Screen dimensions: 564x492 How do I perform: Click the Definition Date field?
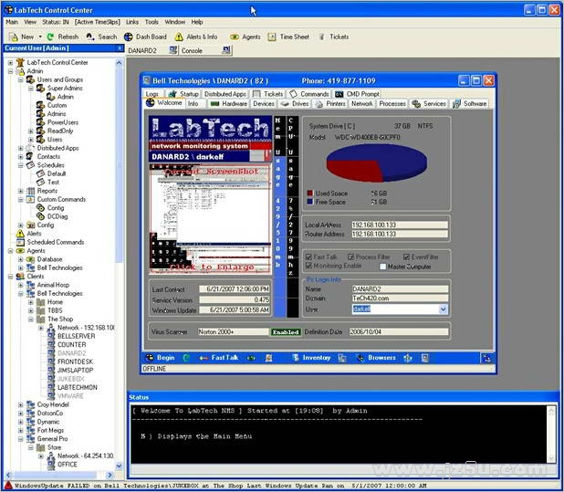click(x=399, y=331)
